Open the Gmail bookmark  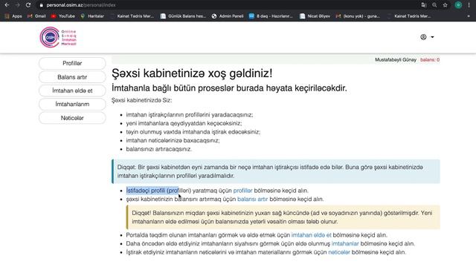36,16
